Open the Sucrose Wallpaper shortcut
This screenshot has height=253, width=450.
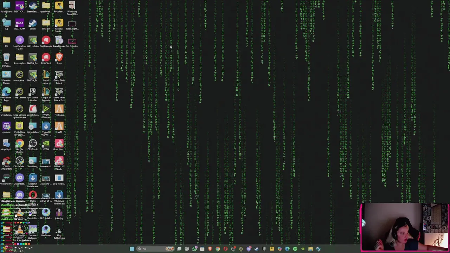pos(33,233)
